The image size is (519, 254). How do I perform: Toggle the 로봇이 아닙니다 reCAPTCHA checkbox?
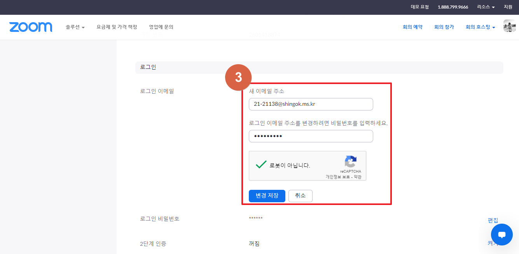click(261, 165)
